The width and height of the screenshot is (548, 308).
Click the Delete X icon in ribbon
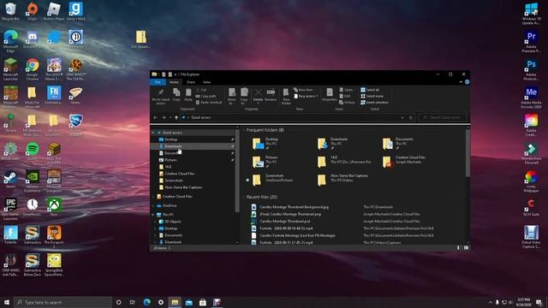(x=258, y=92)
